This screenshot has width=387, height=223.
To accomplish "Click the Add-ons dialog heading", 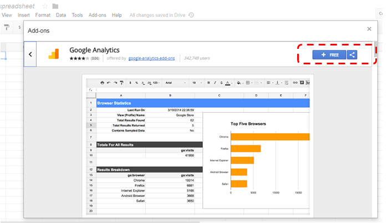I will [x=38, y=31].
